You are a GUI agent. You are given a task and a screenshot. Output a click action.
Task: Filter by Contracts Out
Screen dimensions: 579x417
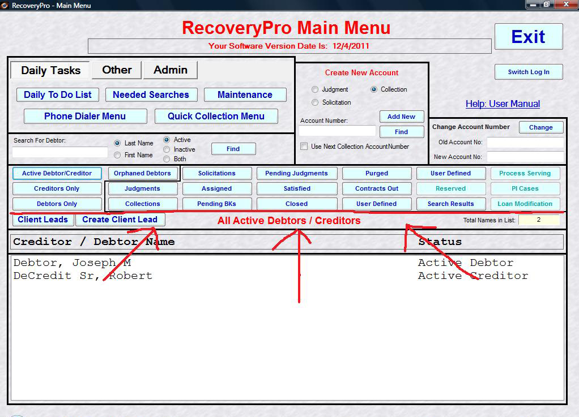coord(377,188)
